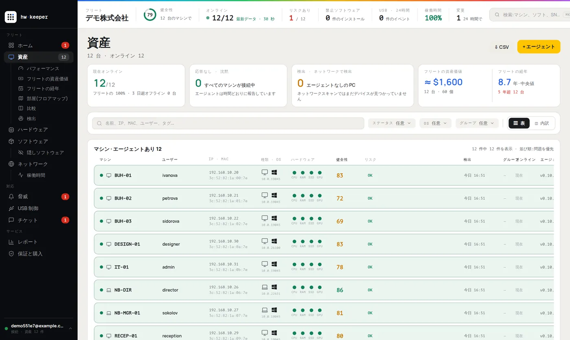
Task: Click the hw keeper logo icon
Action: (11, 17)
